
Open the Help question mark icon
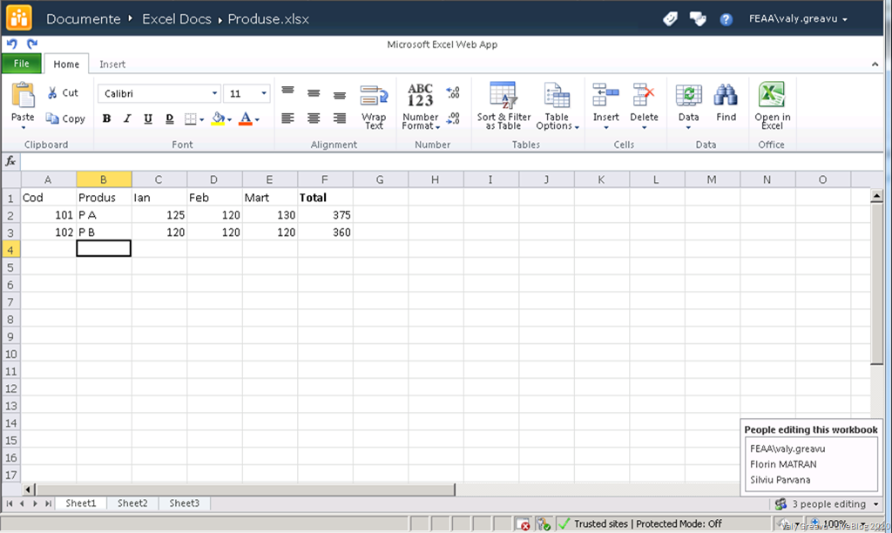coord(726,19)
